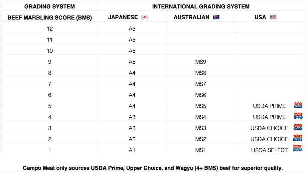Select the International Grading System header
Viewport: 306px width, 175px height.
201,6
